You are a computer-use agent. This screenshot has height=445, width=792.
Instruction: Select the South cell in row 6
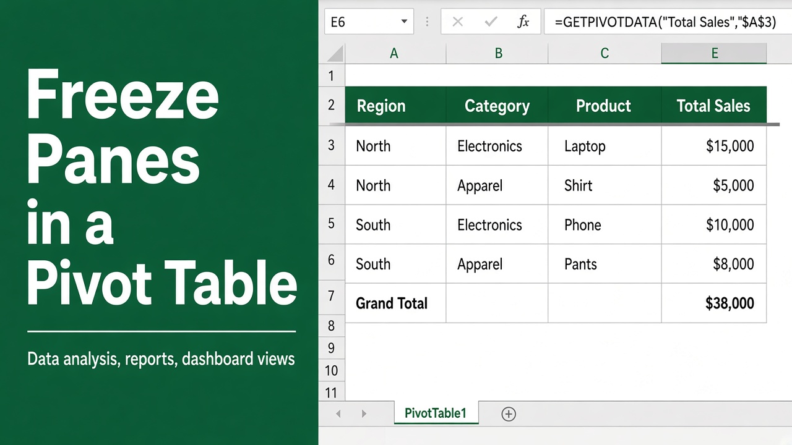(x=395, y=264)
